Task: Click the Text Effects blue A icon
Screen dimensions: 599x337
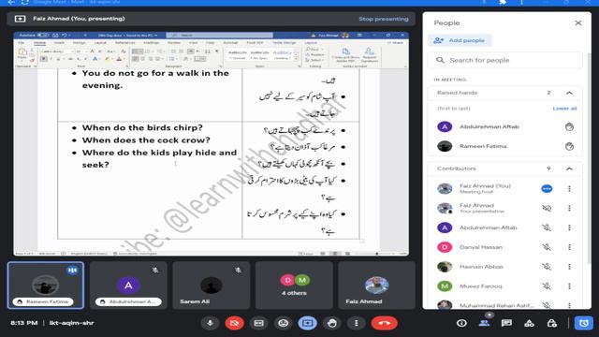Action: (x=95, y=59)
